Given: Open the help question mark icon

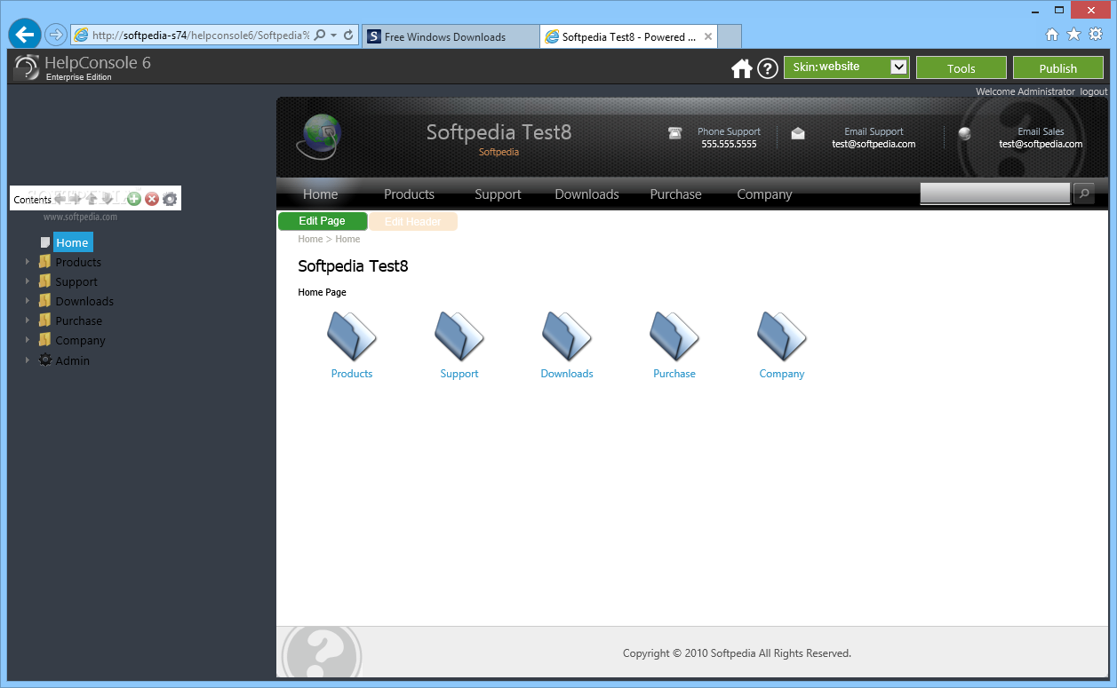Looking at the screenshot, I should point(768,68).
